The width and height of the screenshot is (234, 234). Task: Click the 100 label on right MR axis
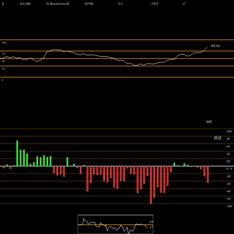[x=229, y=132]
